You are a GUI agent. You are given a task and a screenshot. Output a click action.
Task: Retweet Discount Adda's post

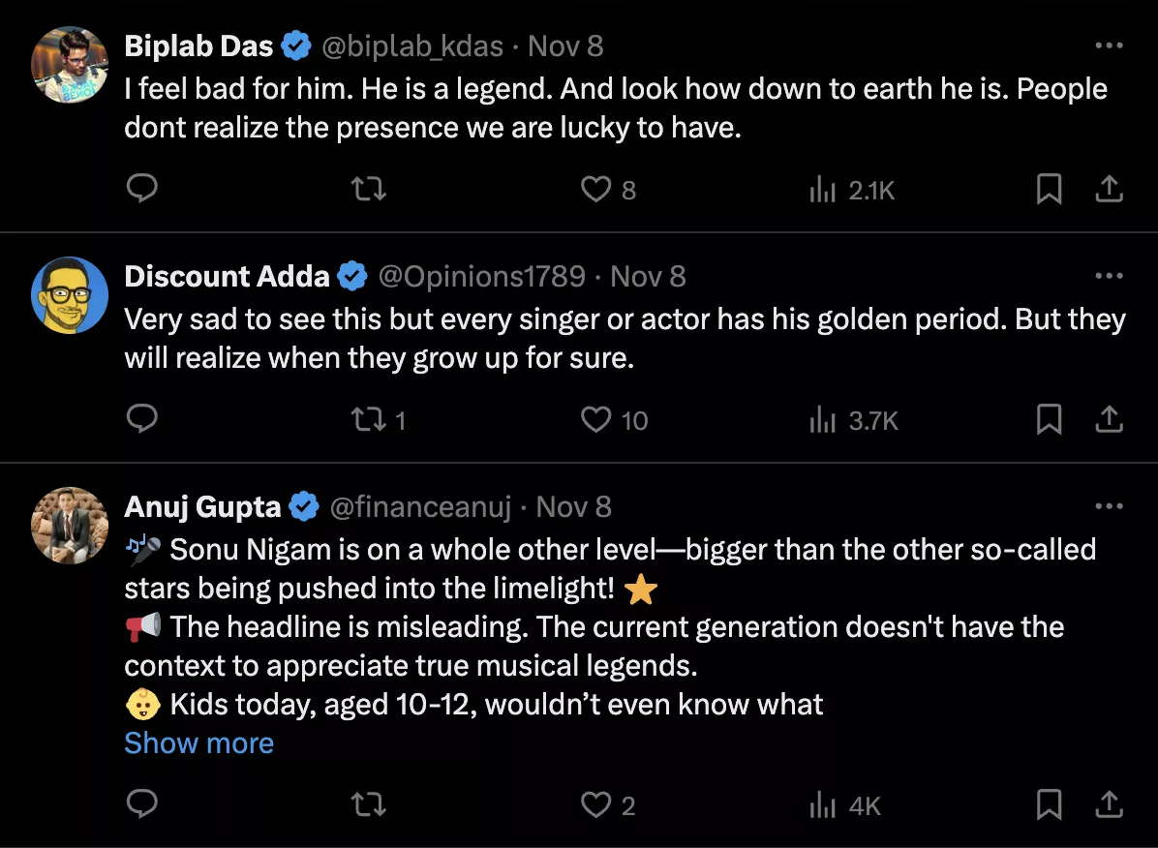click(x=369, y=419)
